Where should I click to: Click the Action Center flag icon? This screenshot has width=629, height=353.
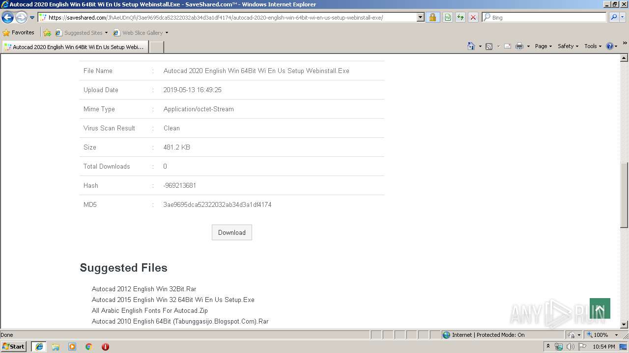click(x=582, y=347)
